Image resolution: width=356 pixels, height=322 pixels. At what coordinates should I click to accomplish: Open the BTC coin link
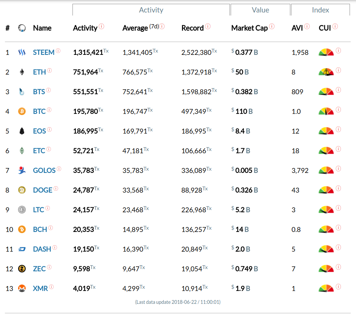click(39, 112)
